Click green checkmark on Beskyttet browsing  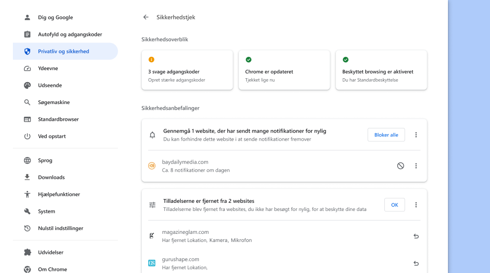[346, 60]
